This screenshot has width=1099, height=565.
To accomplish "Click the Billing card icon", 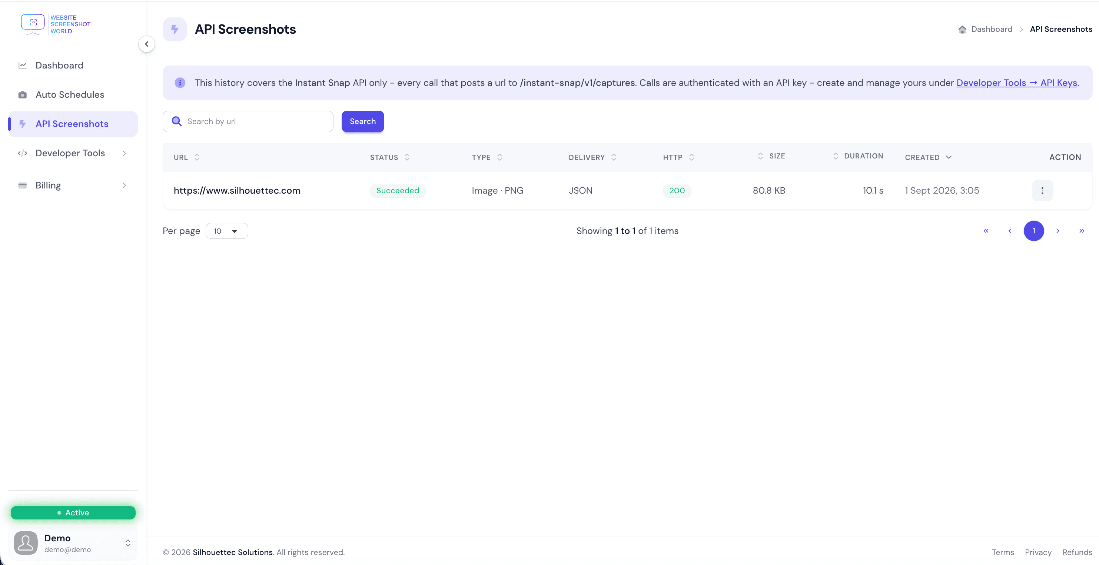I will click(x=23, y=185).
